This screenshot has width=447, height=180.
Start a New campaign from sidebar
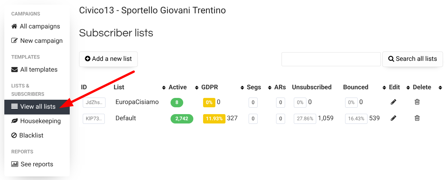(37, 41)
